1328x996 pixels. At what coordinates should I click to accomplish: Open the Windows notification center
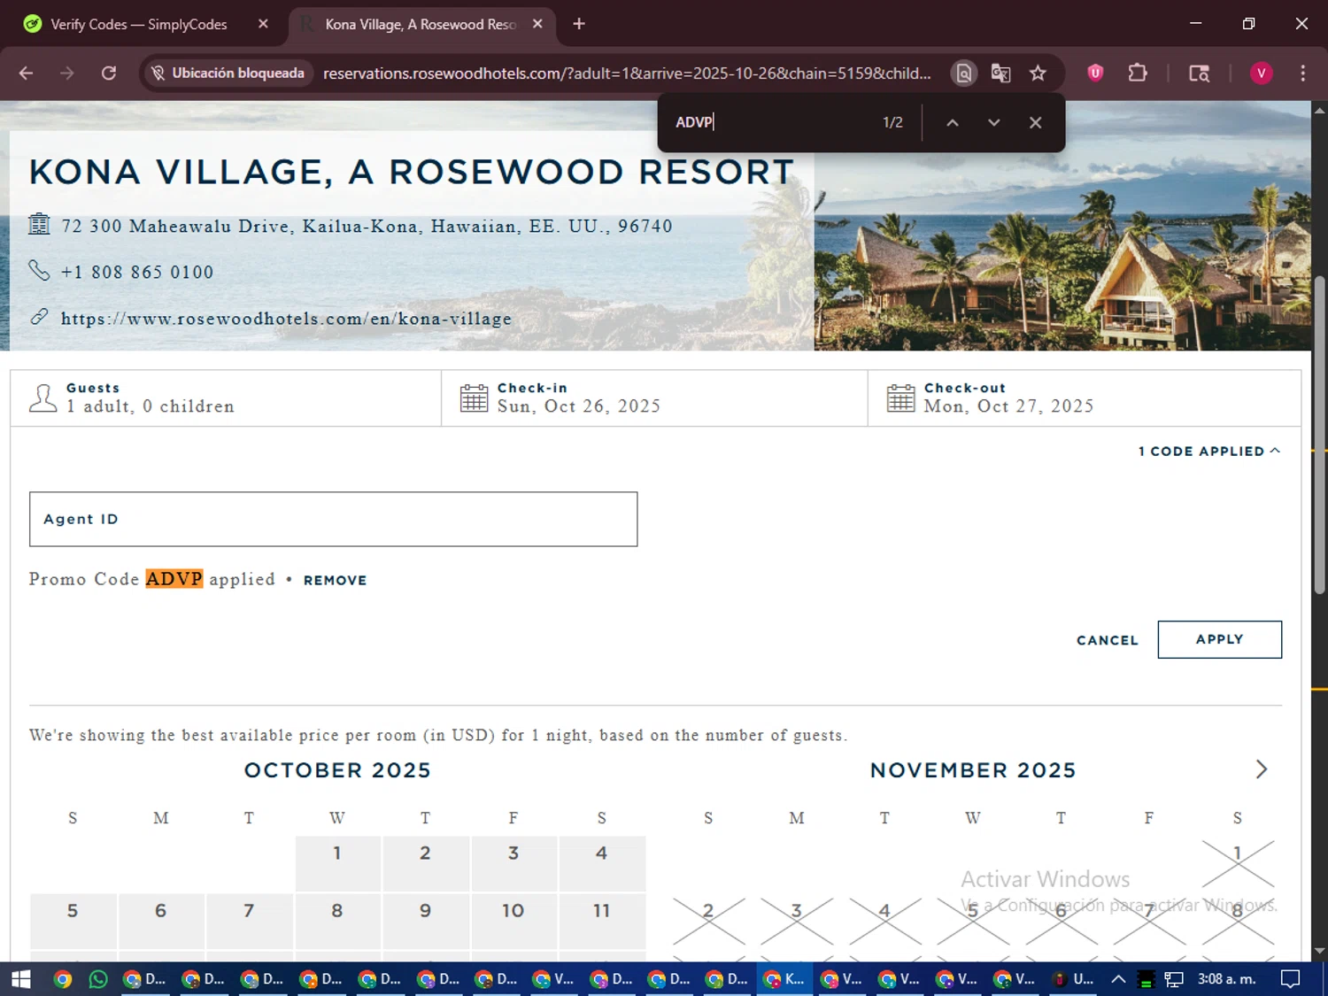[1290, 979]
